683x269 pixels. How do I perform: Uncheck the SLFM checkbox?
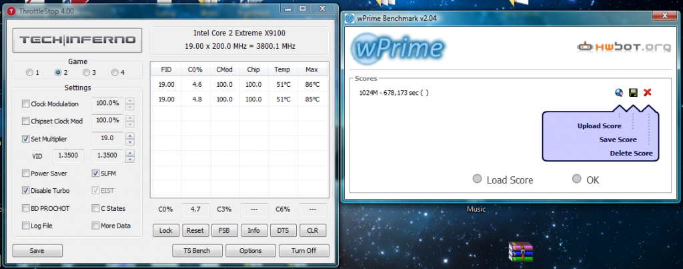[95, 174]
